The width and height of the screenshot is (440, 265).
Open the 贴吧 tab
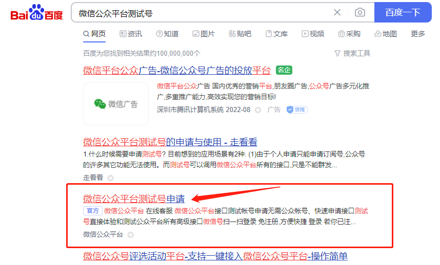240,34
